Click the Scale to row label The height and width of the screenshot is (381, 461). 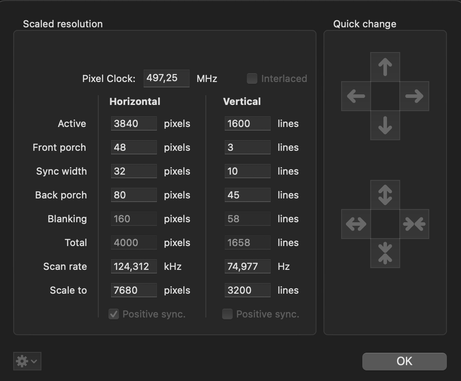(68, 291)
